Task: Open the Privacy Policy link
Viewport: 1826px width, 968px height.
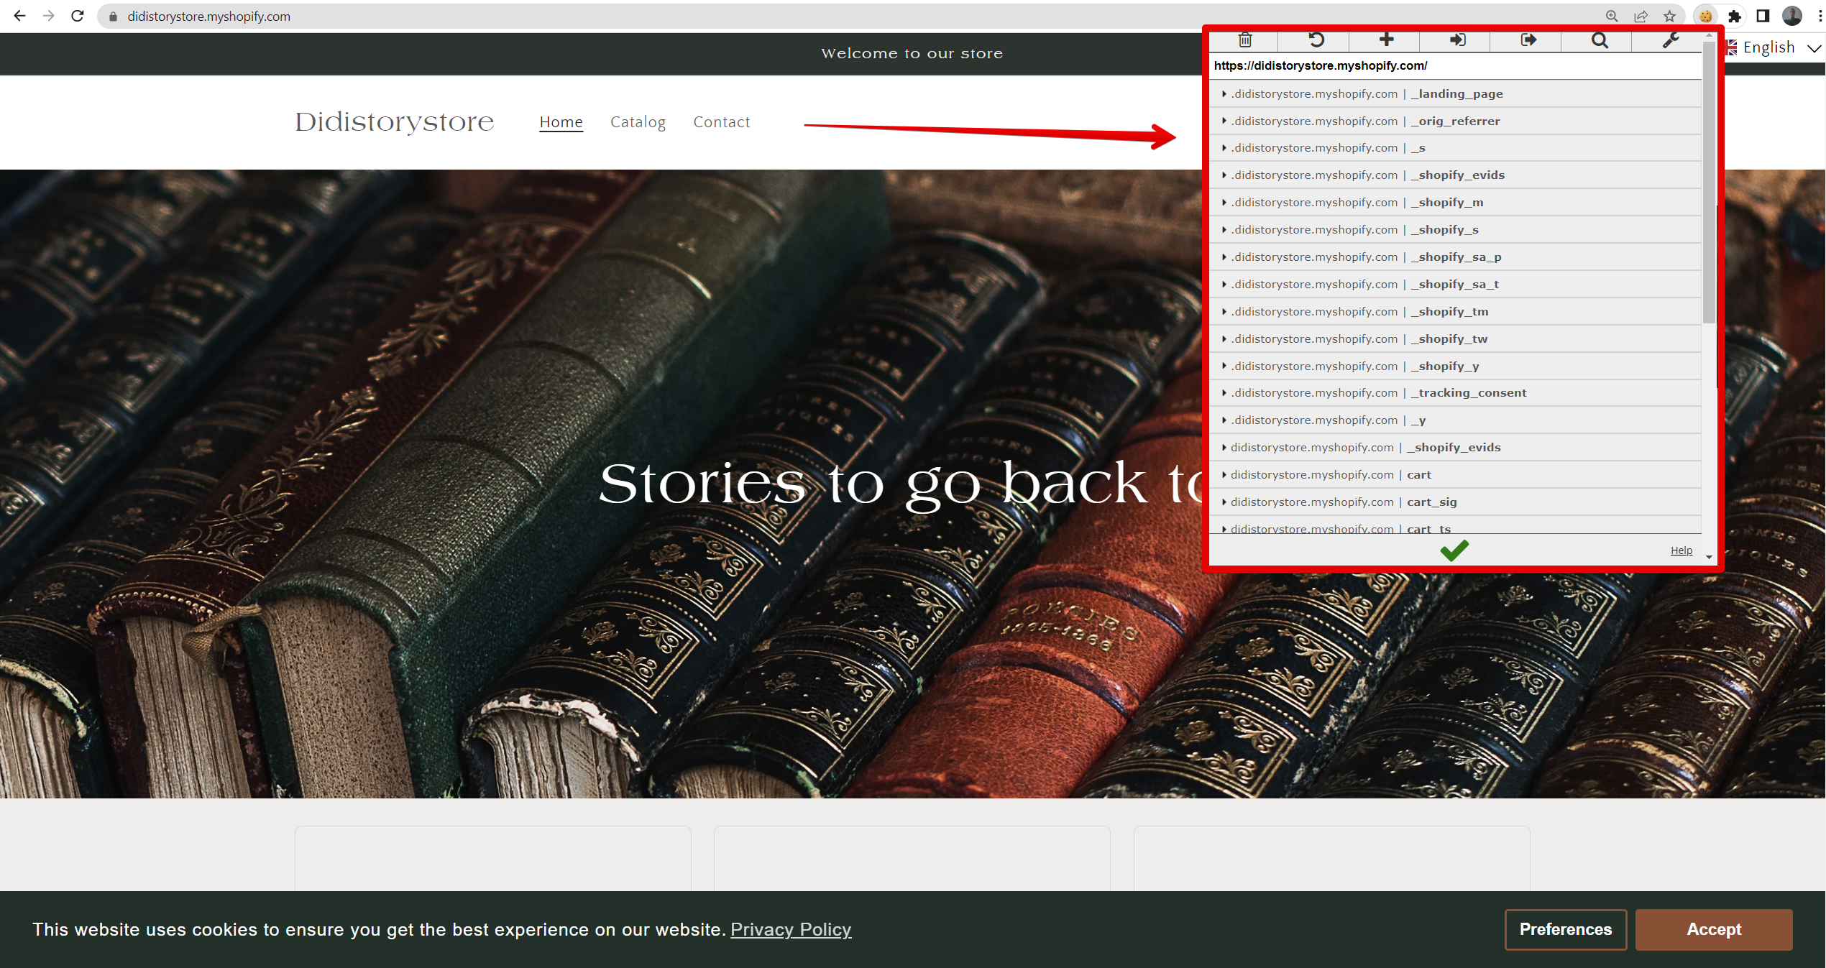Action: point(791,929)
